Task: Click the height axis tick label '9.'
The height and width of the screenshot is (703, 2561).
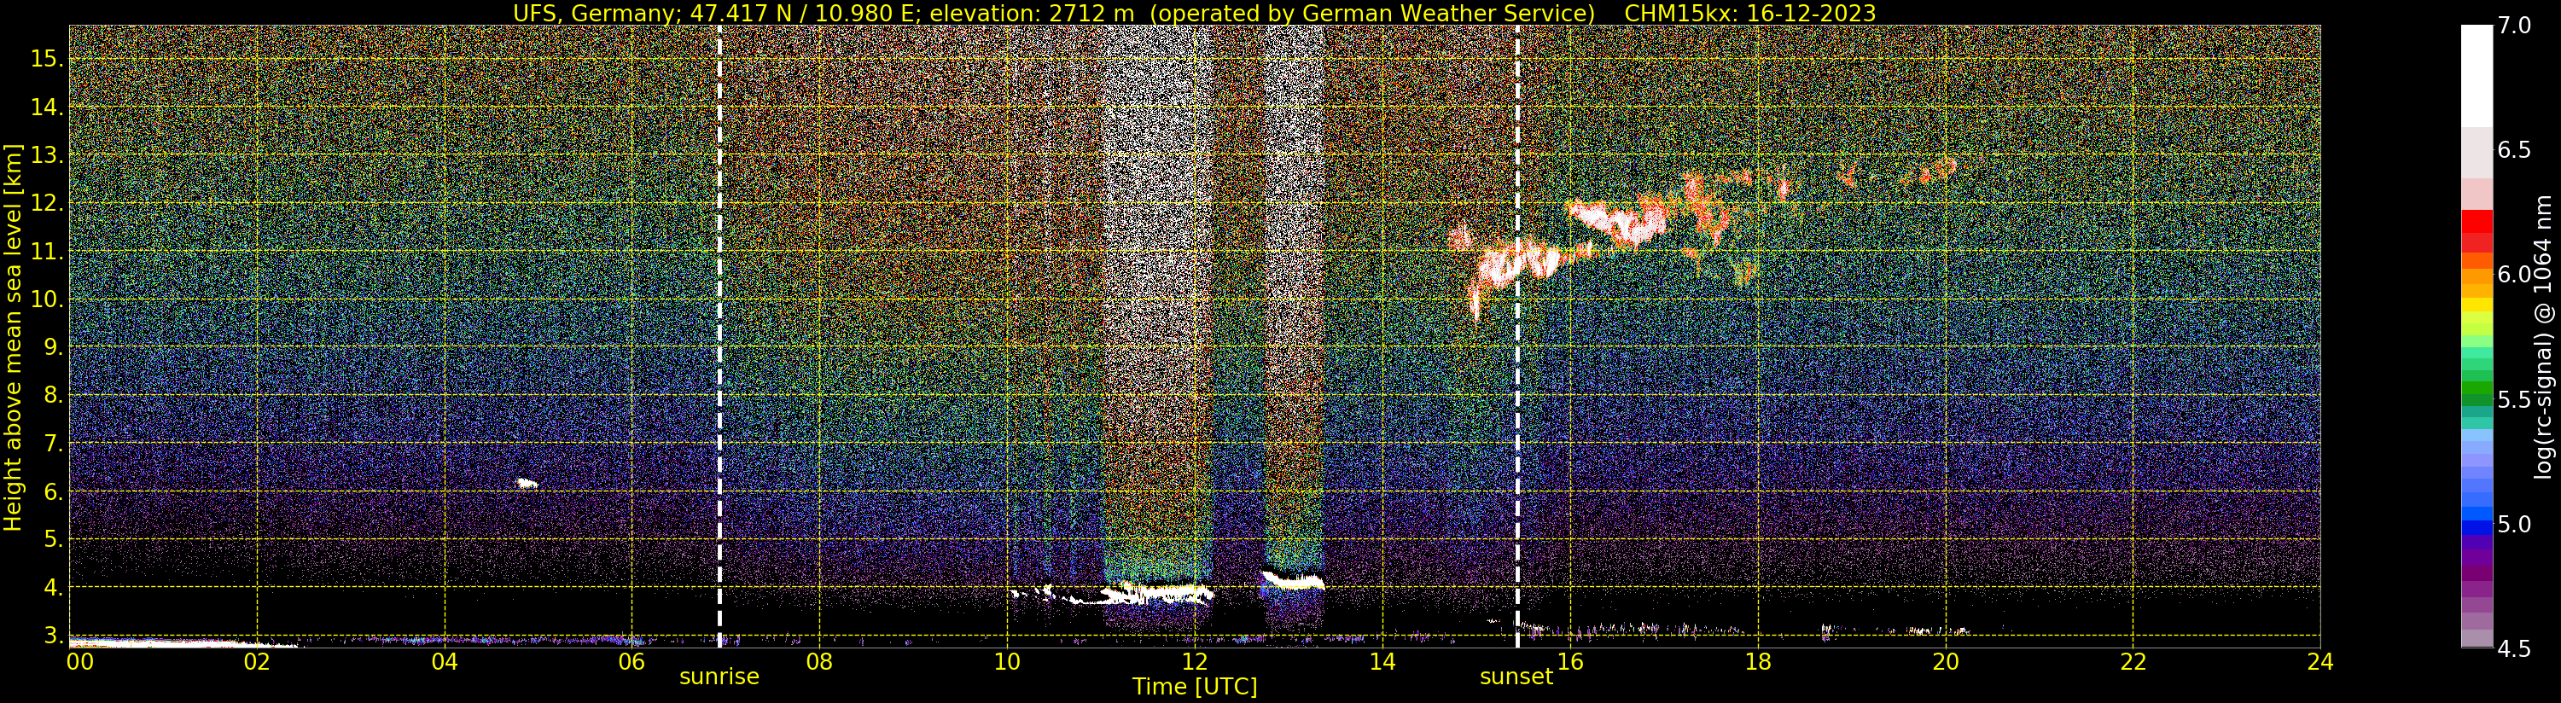Action: [53, 347]
